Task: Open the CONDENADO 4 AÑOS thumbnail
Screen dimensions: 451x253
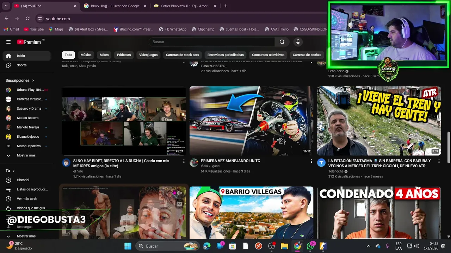Action: (379, 213)
